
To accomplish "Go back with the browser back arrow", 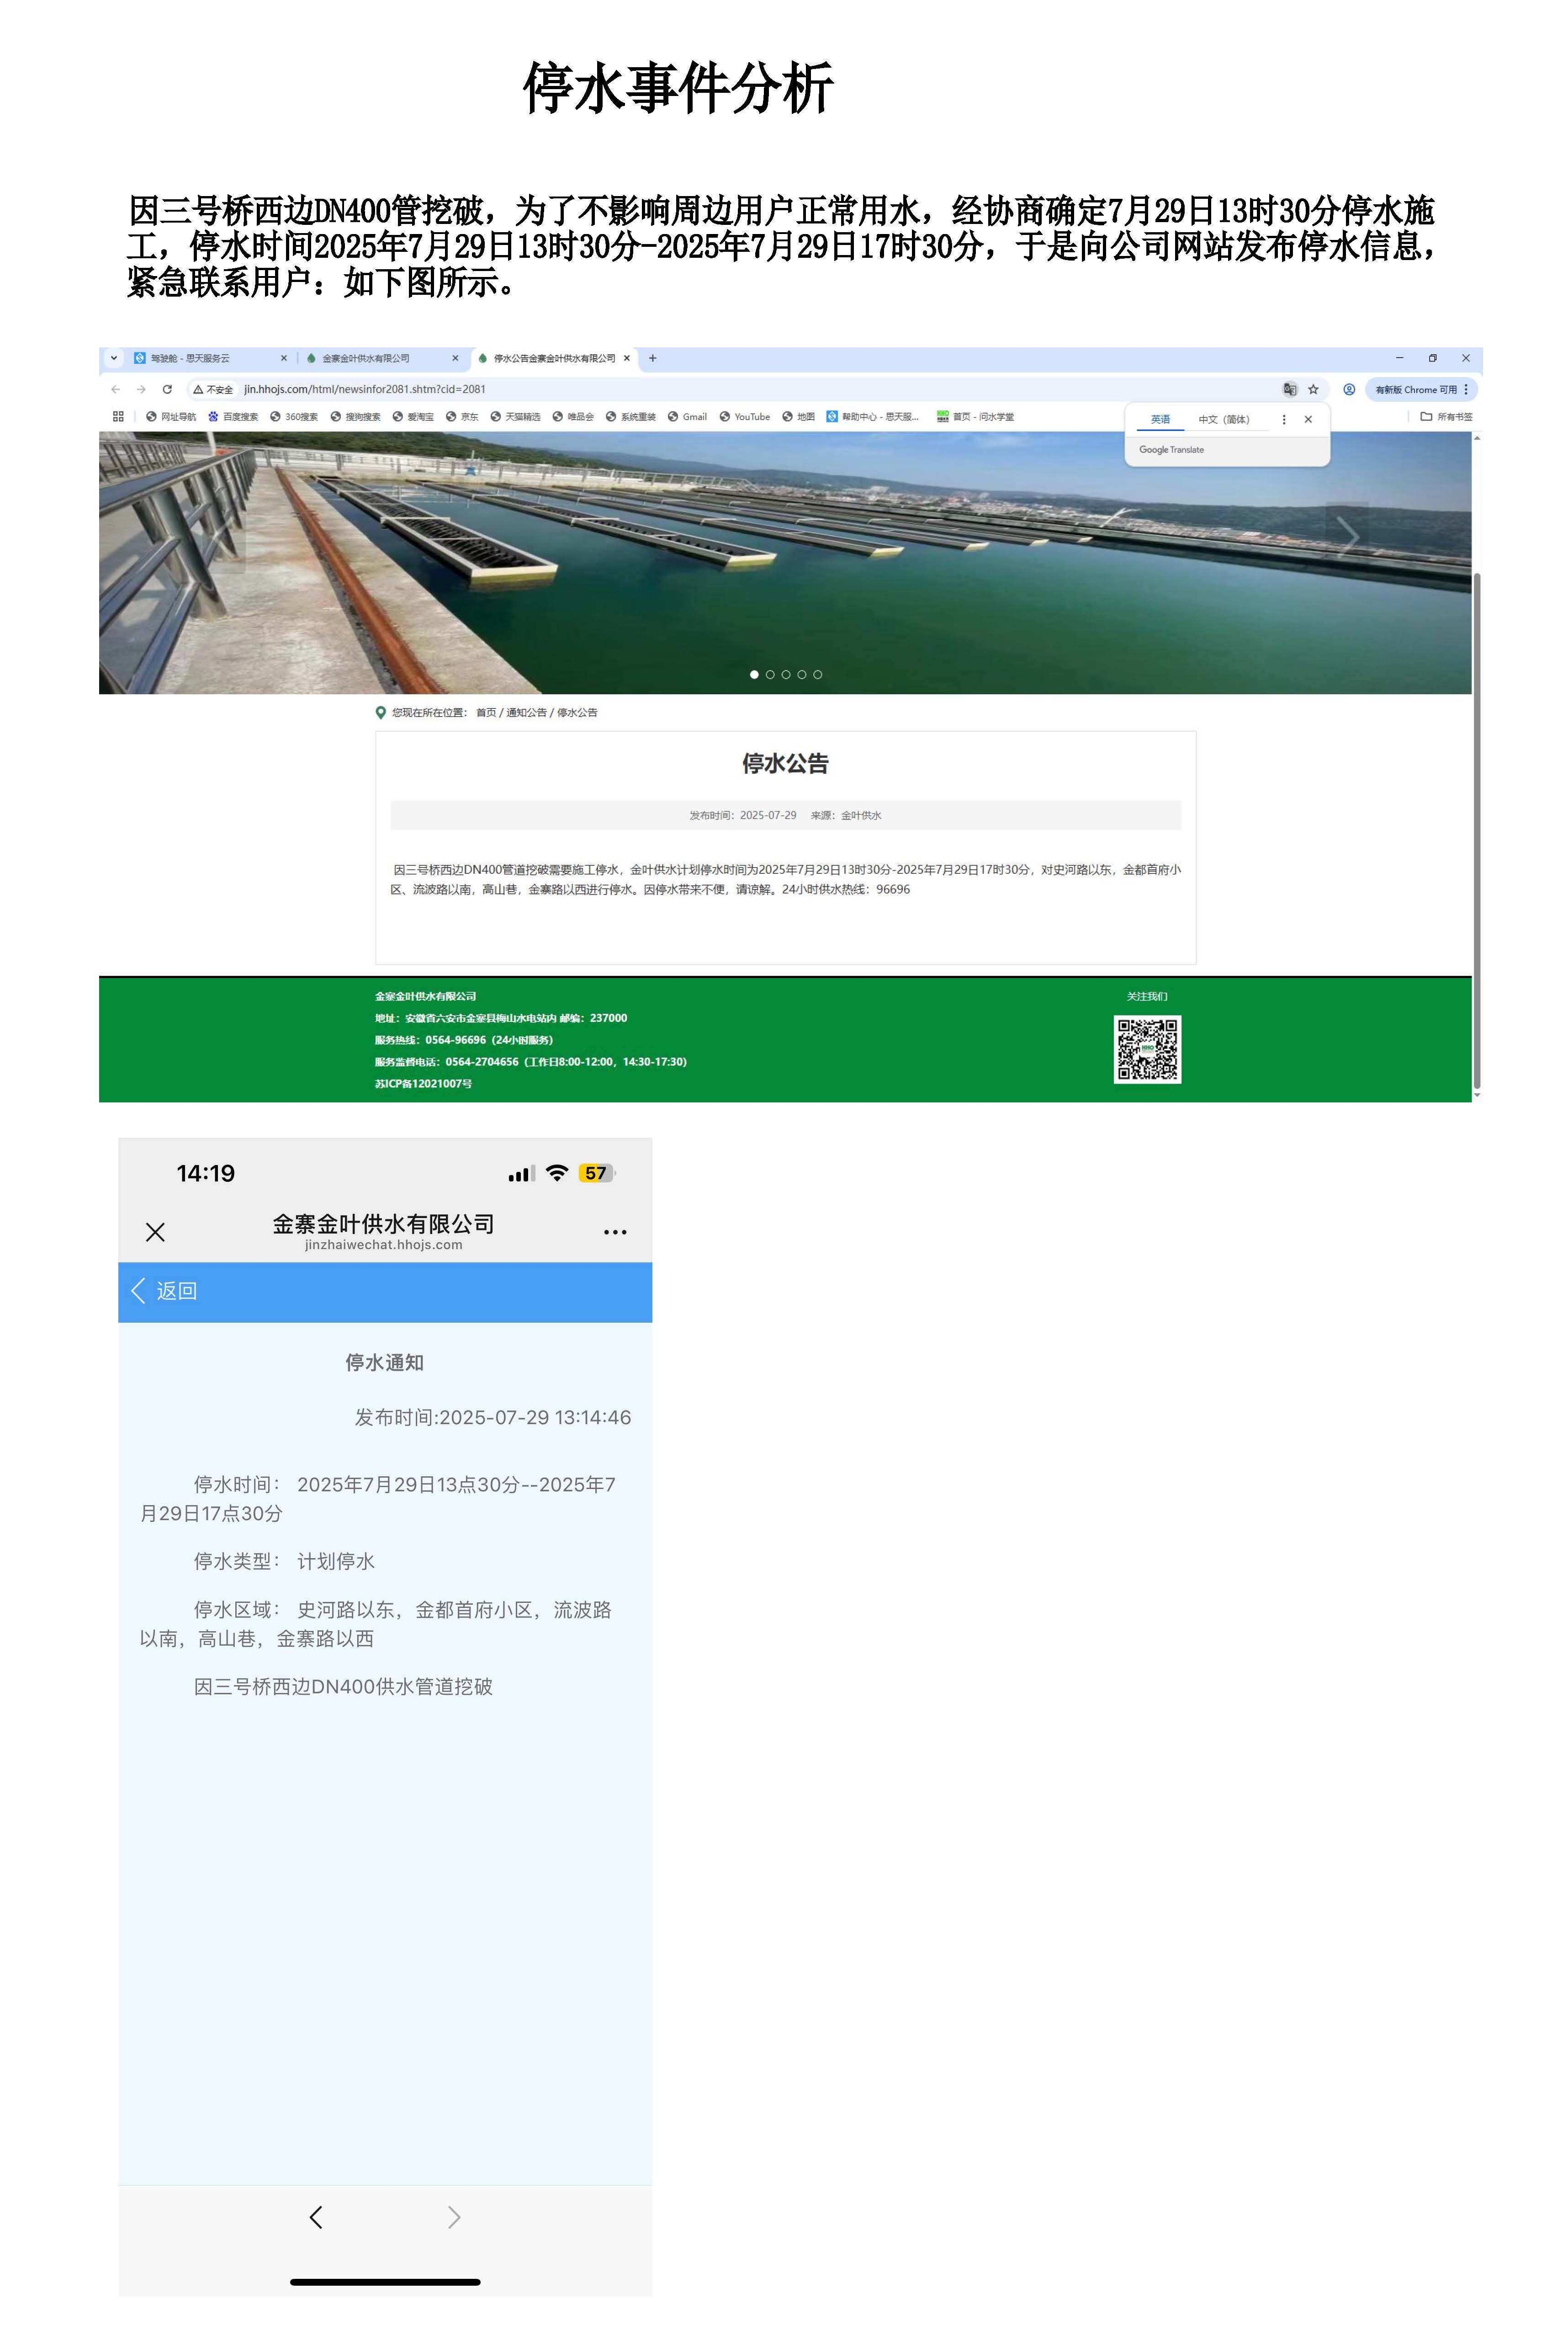I will [x=116, y=389].
